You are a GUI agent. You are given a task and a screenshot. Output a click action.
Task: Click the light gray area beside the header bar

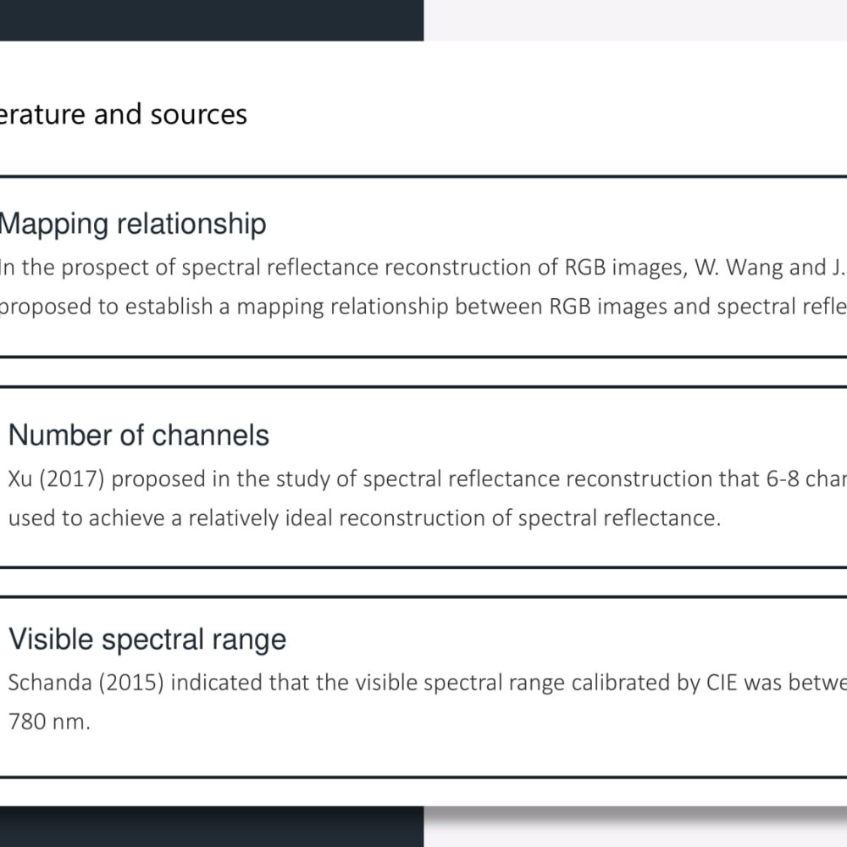click(635, 20)
